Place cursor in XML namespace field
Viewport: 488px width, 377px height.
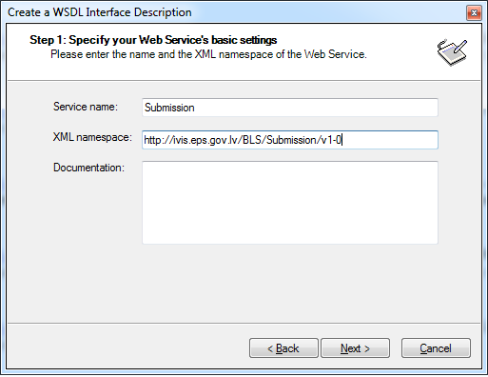[290, 140]
